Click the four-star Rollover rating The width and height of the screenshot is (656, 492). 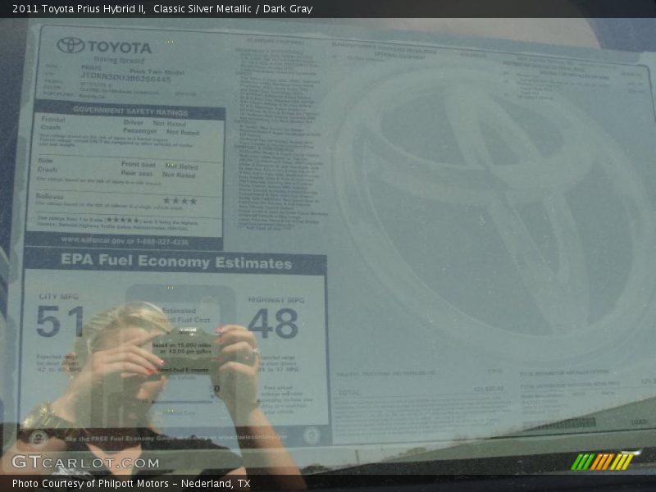tap(180, 201)
